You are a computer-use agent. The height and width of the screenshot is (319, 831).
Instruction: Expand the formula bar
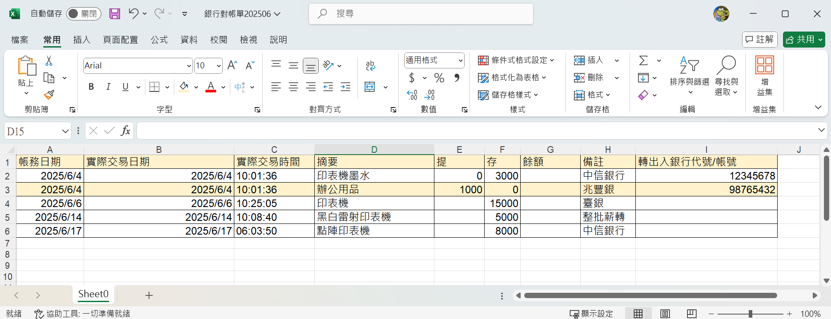tap(821, 130)
